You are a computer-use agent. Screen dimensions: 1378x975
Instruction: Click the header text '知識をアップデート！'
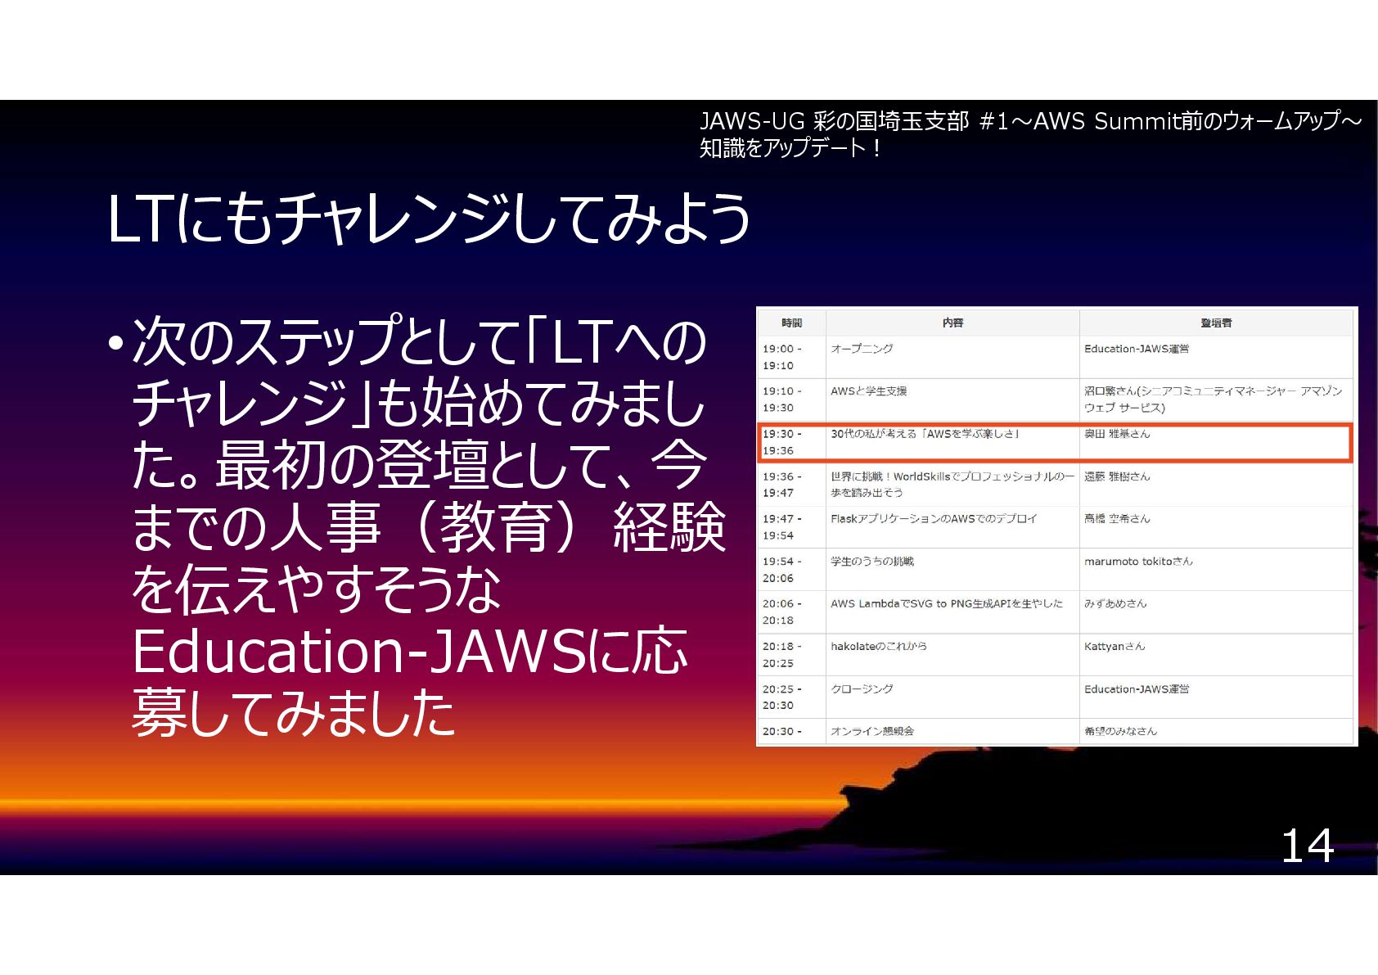(x=790, y=148)
